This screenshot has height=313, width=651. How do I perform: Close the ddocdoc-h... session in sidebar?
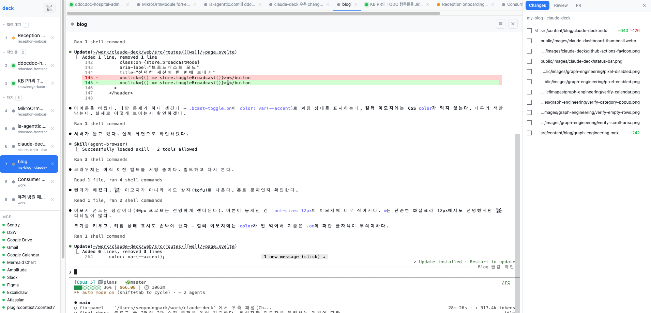(52, 65)
